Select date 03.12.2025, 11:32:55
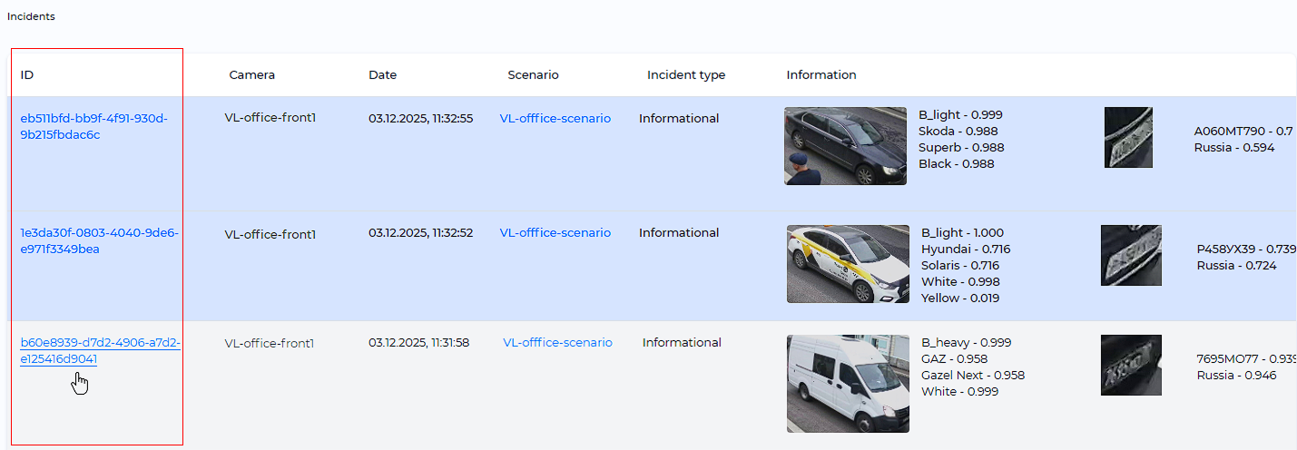Image resolution: width=1297 pixels, height=450 pixels. 421,118
